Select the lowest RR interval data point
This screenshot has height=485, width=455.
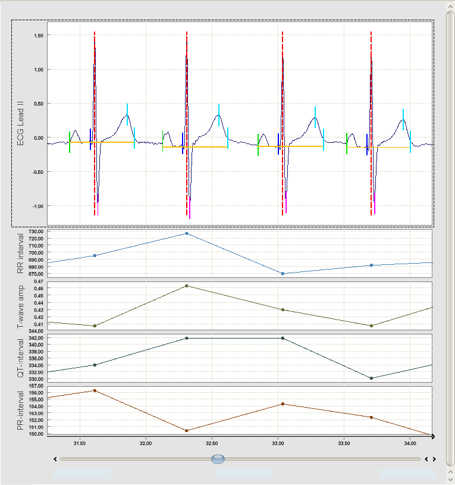[283, 274]
